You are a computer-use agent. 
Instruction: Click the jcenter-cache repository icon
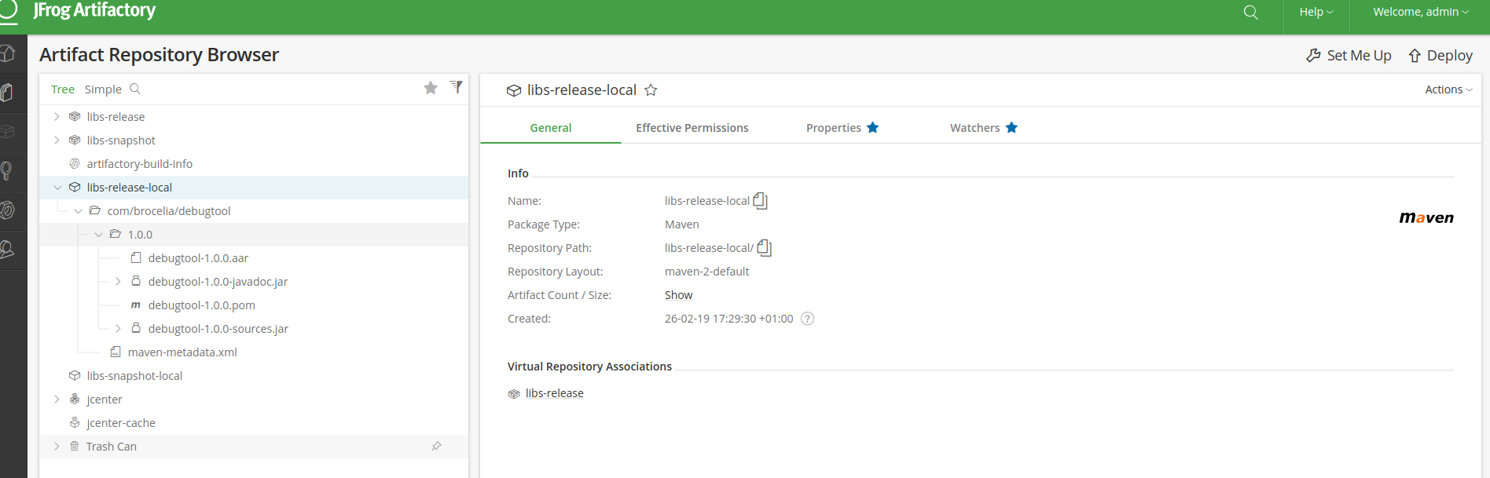click(75, 422)
